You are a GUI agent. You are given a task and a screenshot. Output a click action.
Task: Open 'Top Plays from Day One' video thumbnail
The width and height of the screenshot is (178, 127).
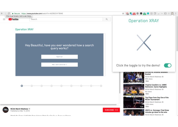[x=134, y=102]
